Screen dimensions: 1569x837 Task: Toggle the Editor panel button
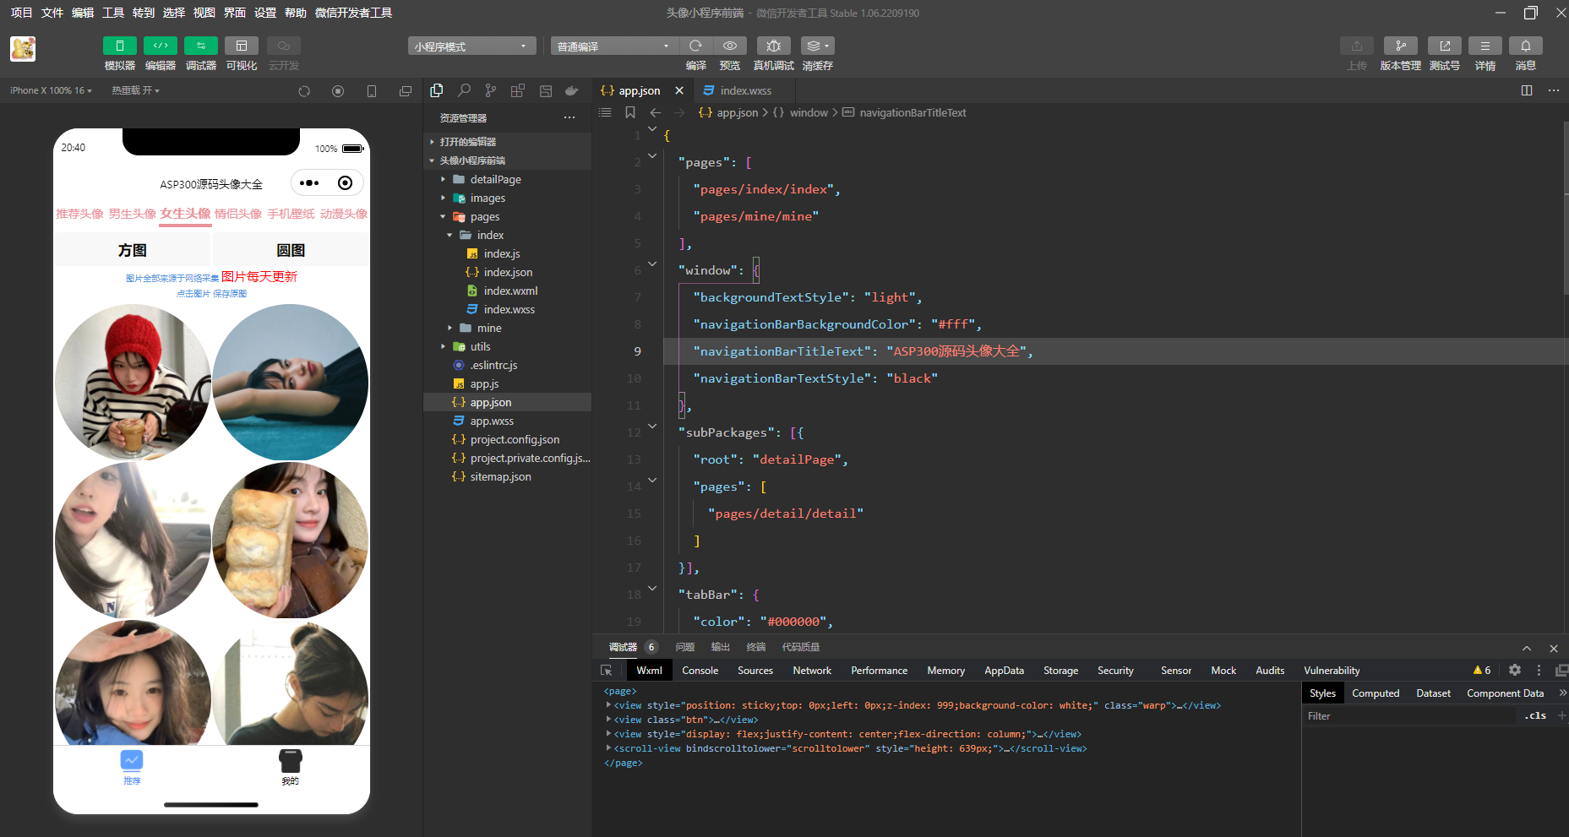(x=160, y=46)
